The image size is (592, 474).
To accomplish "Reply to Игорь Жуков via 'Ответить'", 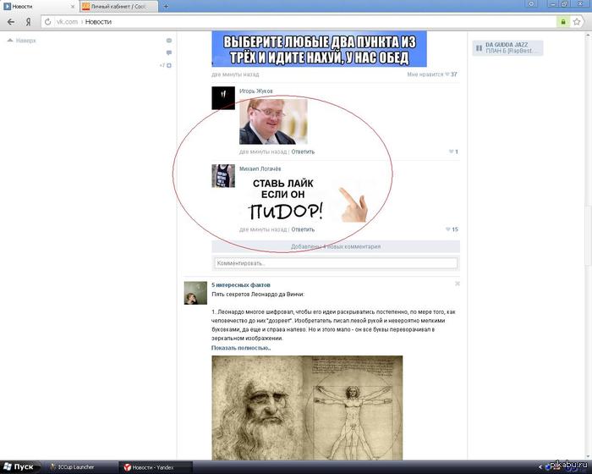I will point(303,152).
